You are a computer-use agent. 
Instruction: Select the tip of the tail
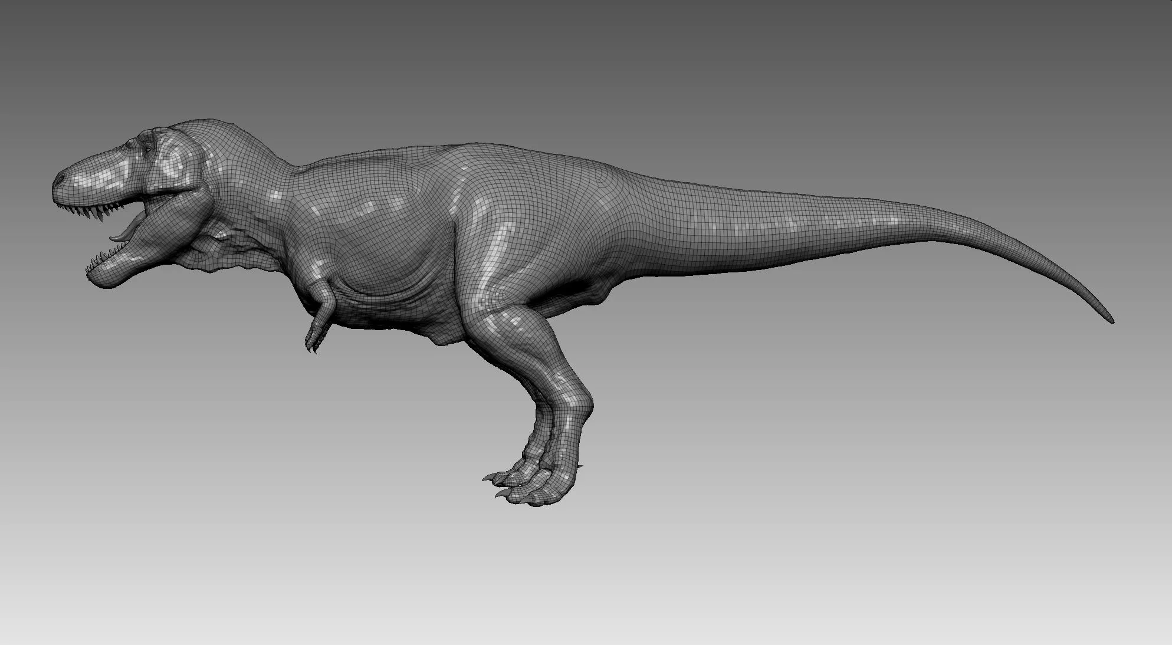point(1110,320)
